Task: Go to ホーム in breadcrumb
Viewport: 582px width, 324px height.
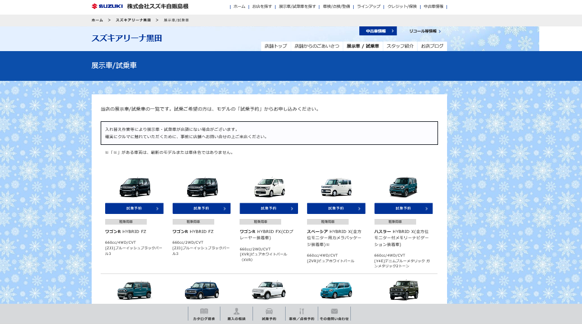Action: click(97, 20)
